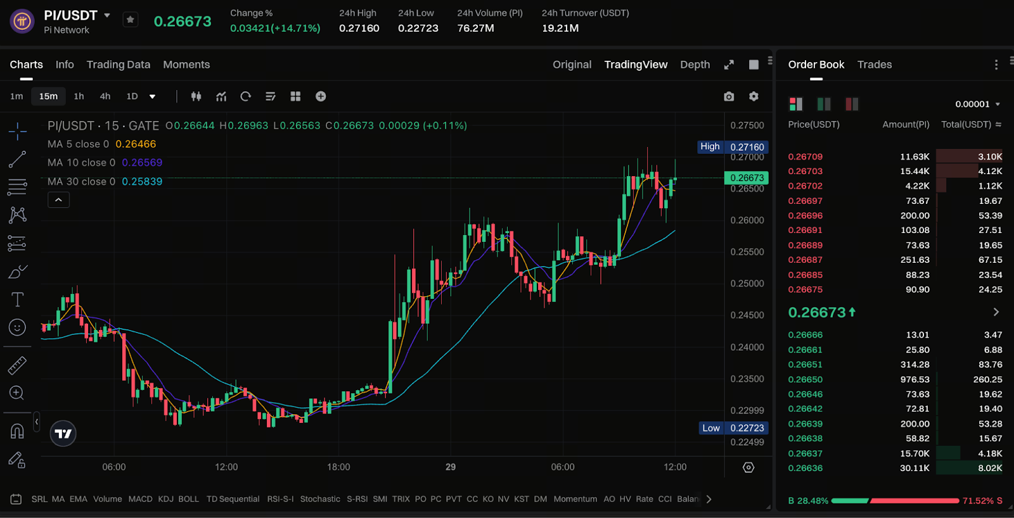Show asks only order book view
This screenshot has height=518, width=1014.
coord(852,104)
